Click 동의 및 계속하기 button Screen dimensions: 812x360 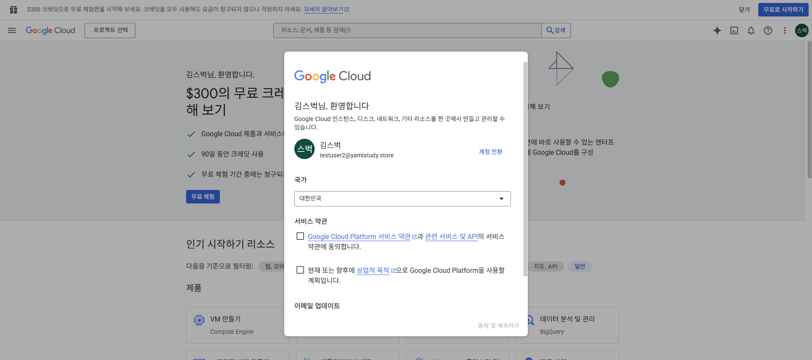pos(499,326)
